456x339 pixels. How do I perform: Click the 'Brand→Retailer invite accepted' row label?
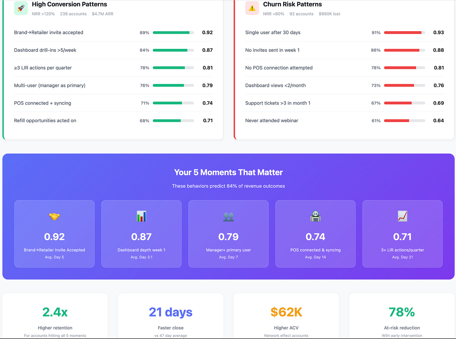[49, 33]
